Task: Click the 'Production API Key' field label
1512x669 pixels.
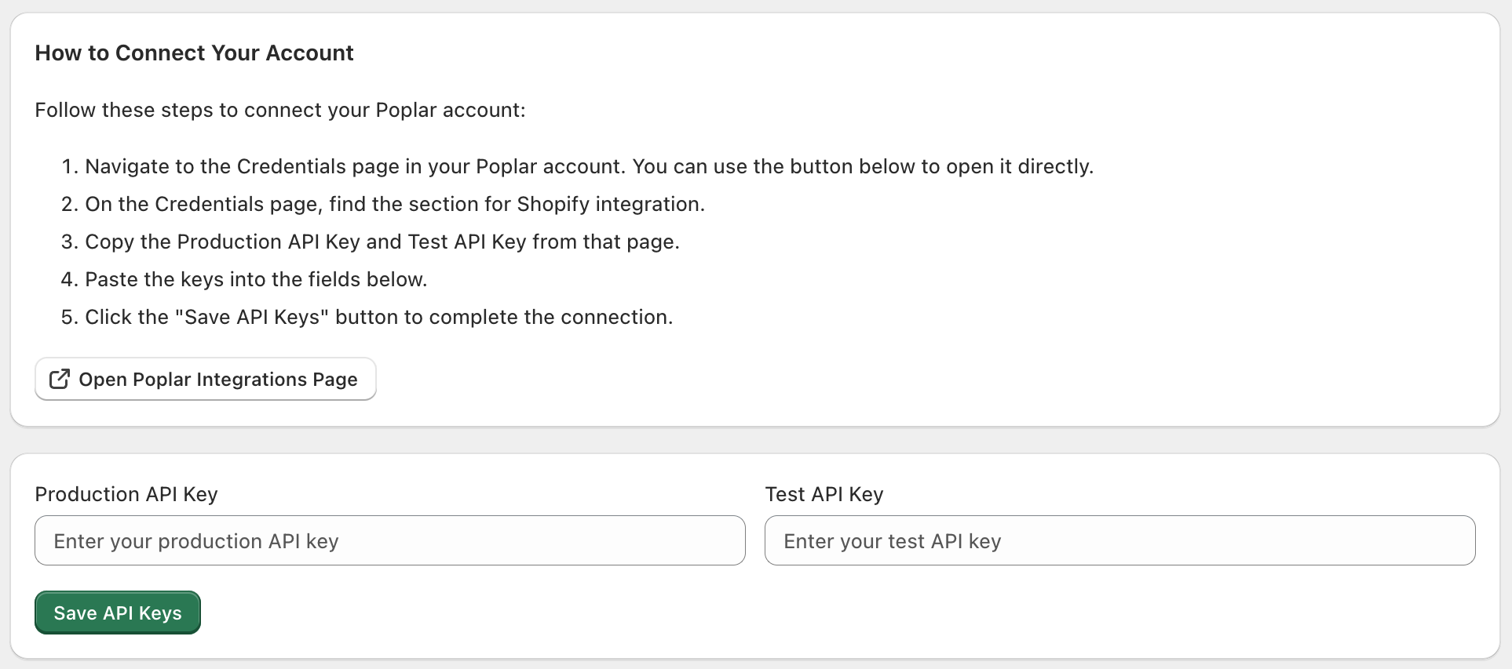Action: point(126,494)
